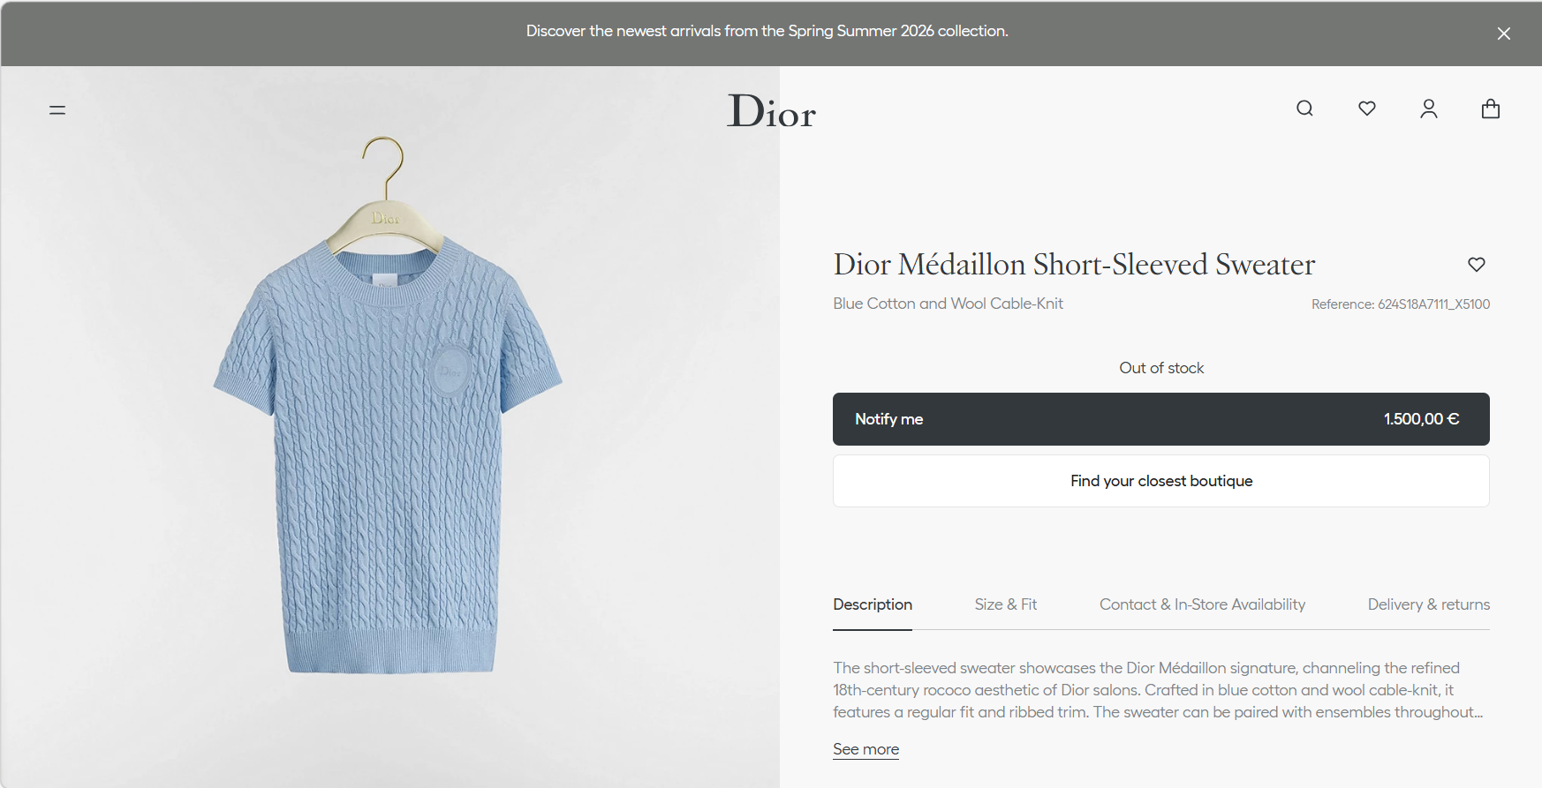The width and height of the screenshot is (1542, 788).
Task: Add sweater to wishlist via heart
Action: (x=1477, y=264)
